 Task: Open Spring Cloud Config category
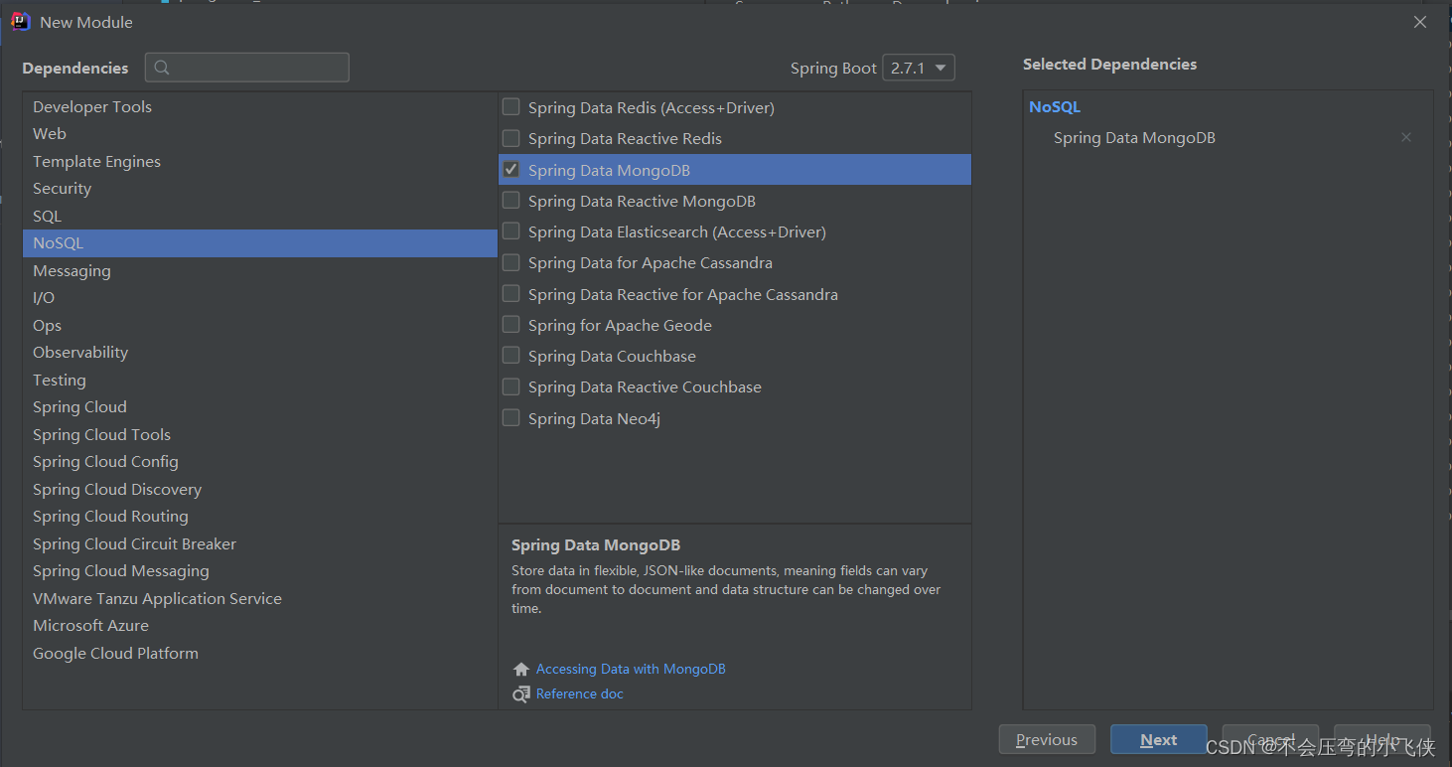[260, 462]
